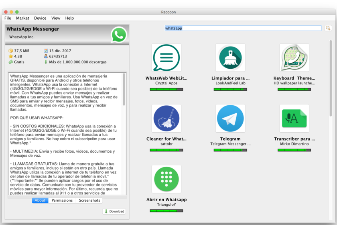337x225 pixels.
Task: Select the Transcriber para WhatsApp icon
Action: pyautogui.click(x=294, y=119)
